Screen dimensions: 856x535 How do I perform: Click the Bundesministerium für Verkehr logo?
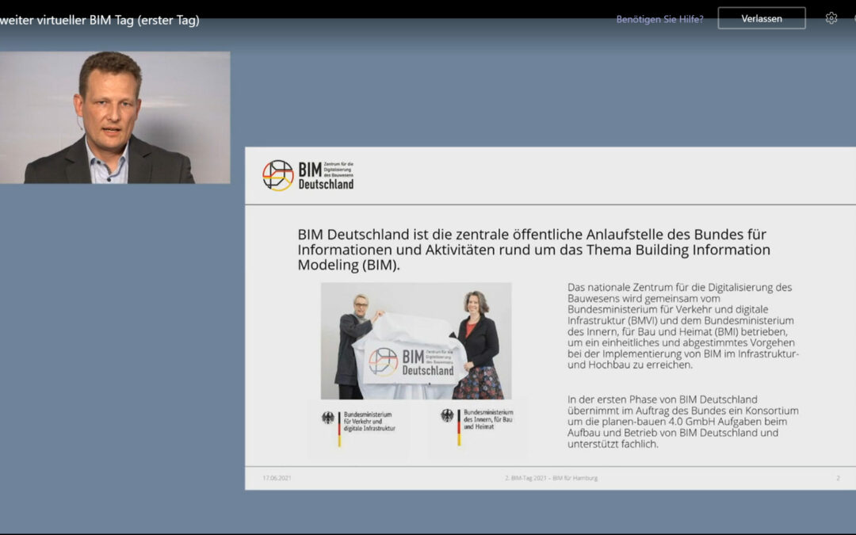coord(359,427)
